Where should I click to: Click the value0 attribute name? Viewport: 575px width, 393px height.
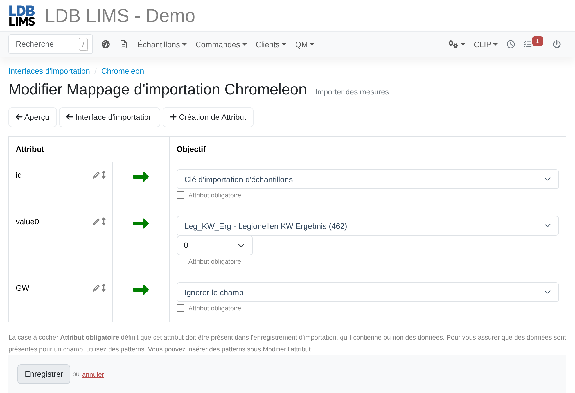[27, 222]
